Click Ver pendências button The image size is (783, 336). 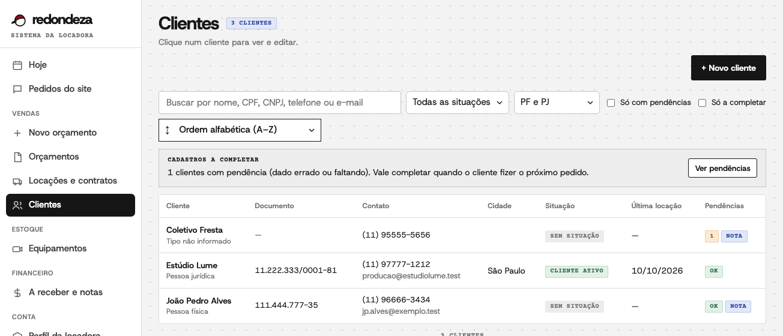click(x=722, y=168)
